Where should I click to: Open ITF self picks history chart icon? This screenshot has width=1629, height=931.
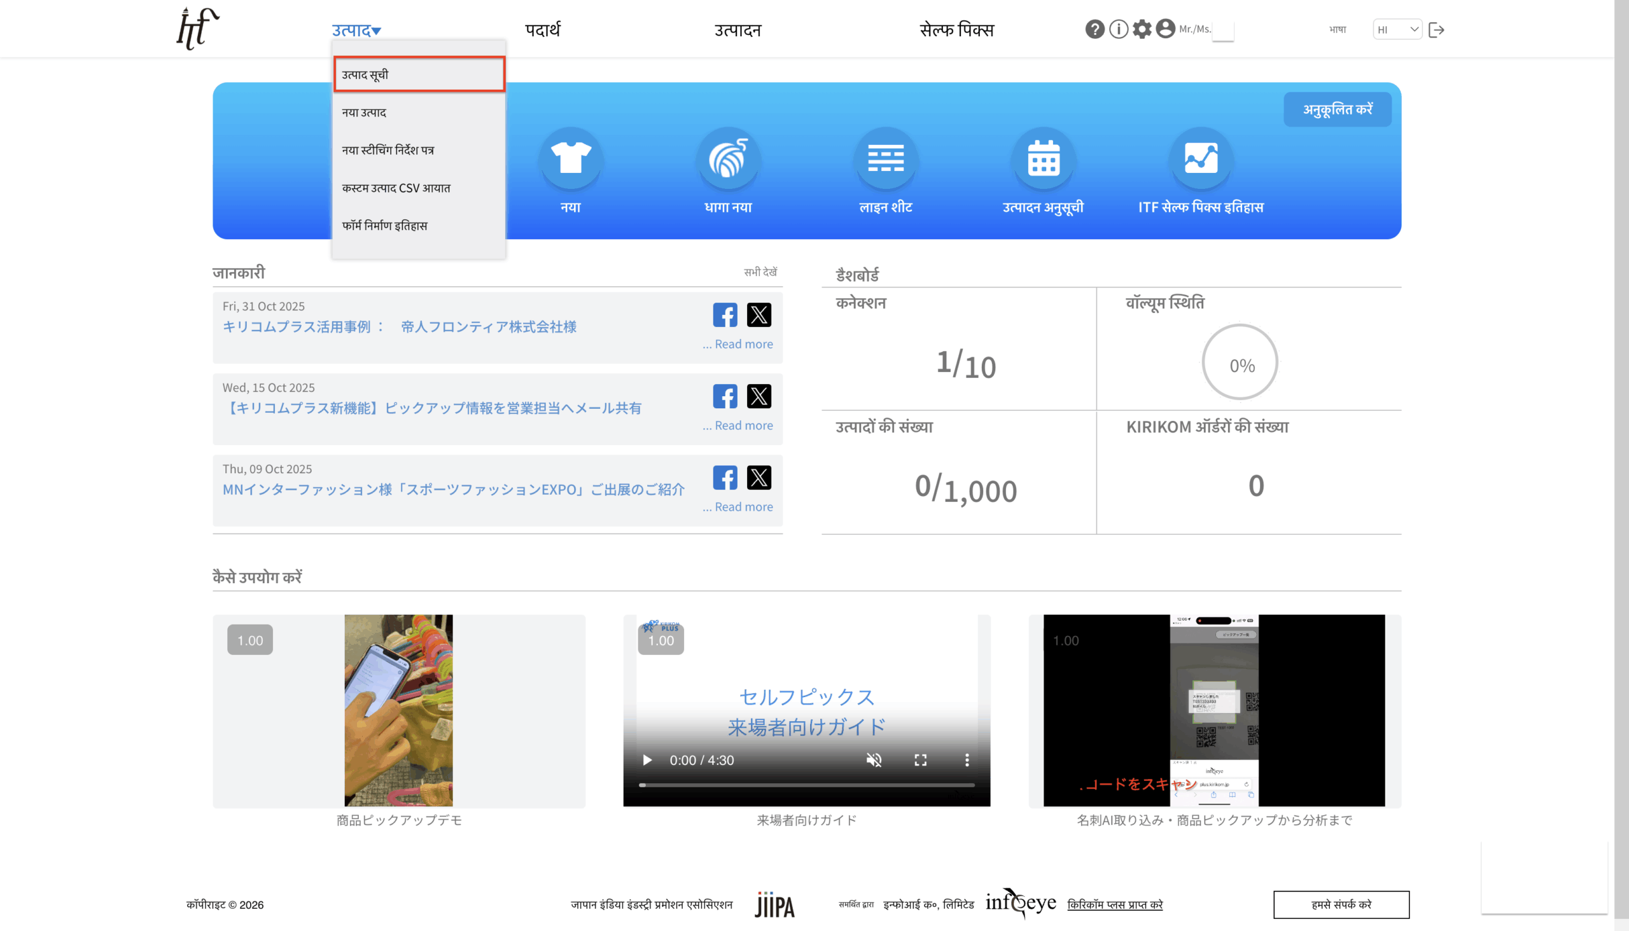coord(1200,158)
